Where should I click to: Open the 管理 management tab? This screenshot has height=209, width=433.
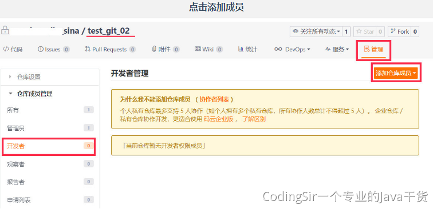point(373,50)
